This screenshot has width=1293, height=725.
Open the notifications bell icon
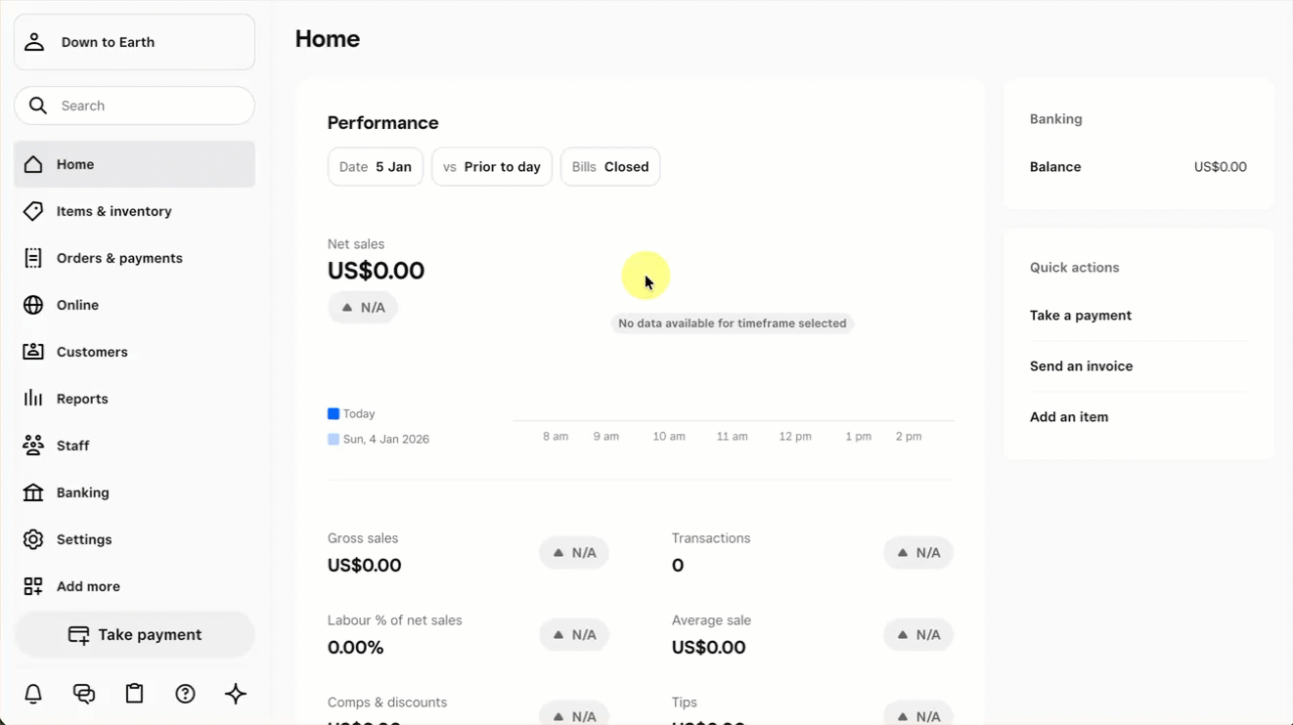click(x=33, y=694)
